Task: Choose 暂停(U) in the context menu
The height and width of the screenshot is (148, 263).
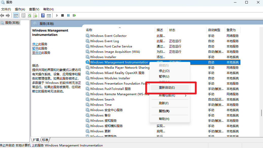Action: tap(170, 76)
